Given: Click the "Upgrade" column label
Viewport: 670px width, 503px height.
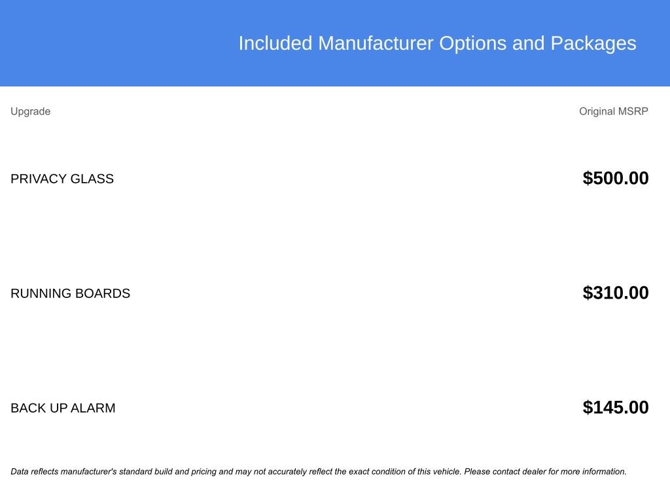Looking at the screenshot, I should 31,111.
